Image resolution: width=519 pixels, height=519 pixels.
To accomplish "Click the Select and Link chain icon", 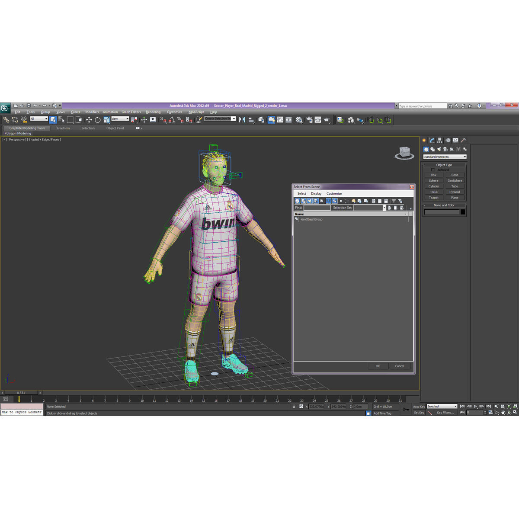I will click(6, 120).
